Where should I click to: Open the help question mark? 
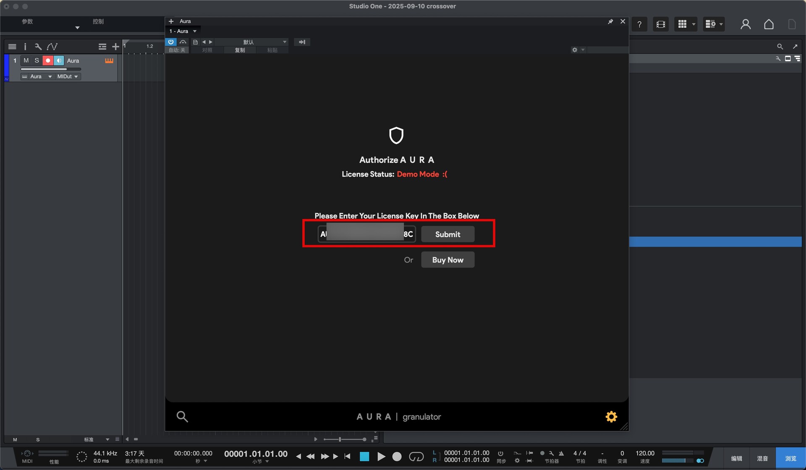click(639, 24)
